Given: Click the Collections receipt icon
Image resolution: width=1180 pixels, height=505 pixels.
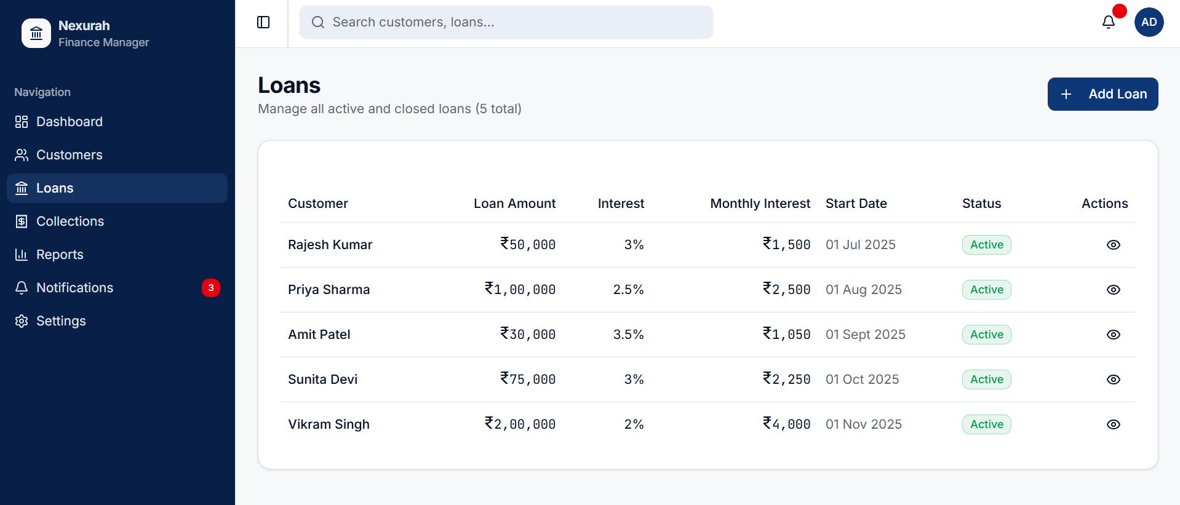Looking at the screenshot, I should click(x=22, y=221).
